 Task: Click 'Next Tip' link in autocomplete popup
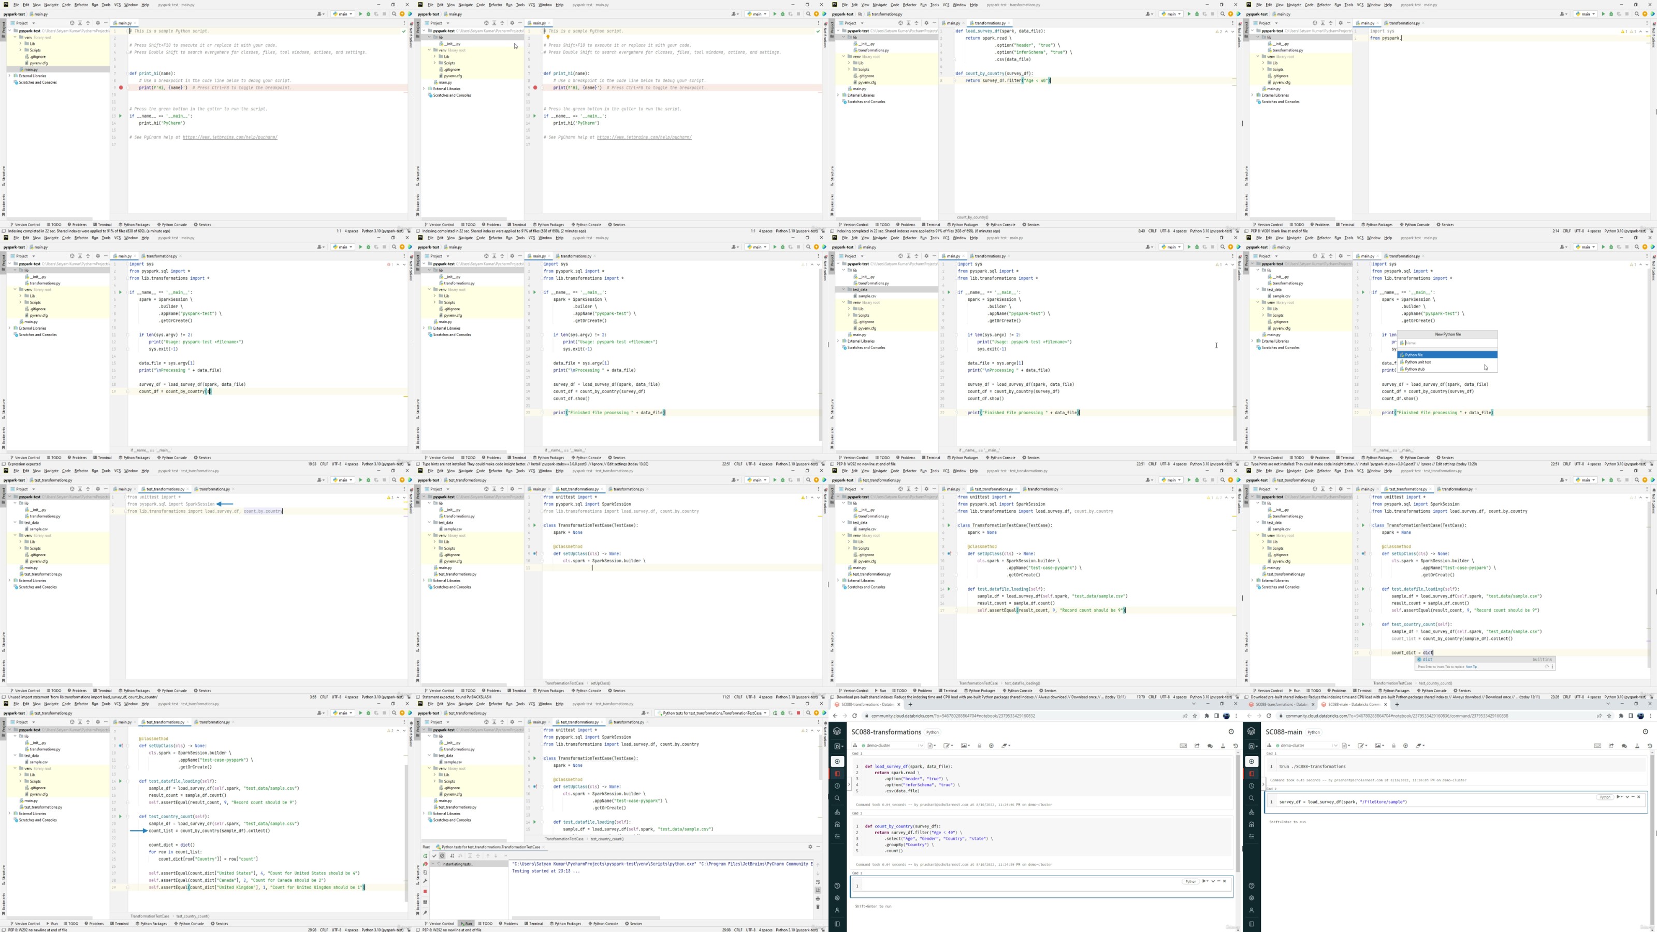[x=1472, y=667]
